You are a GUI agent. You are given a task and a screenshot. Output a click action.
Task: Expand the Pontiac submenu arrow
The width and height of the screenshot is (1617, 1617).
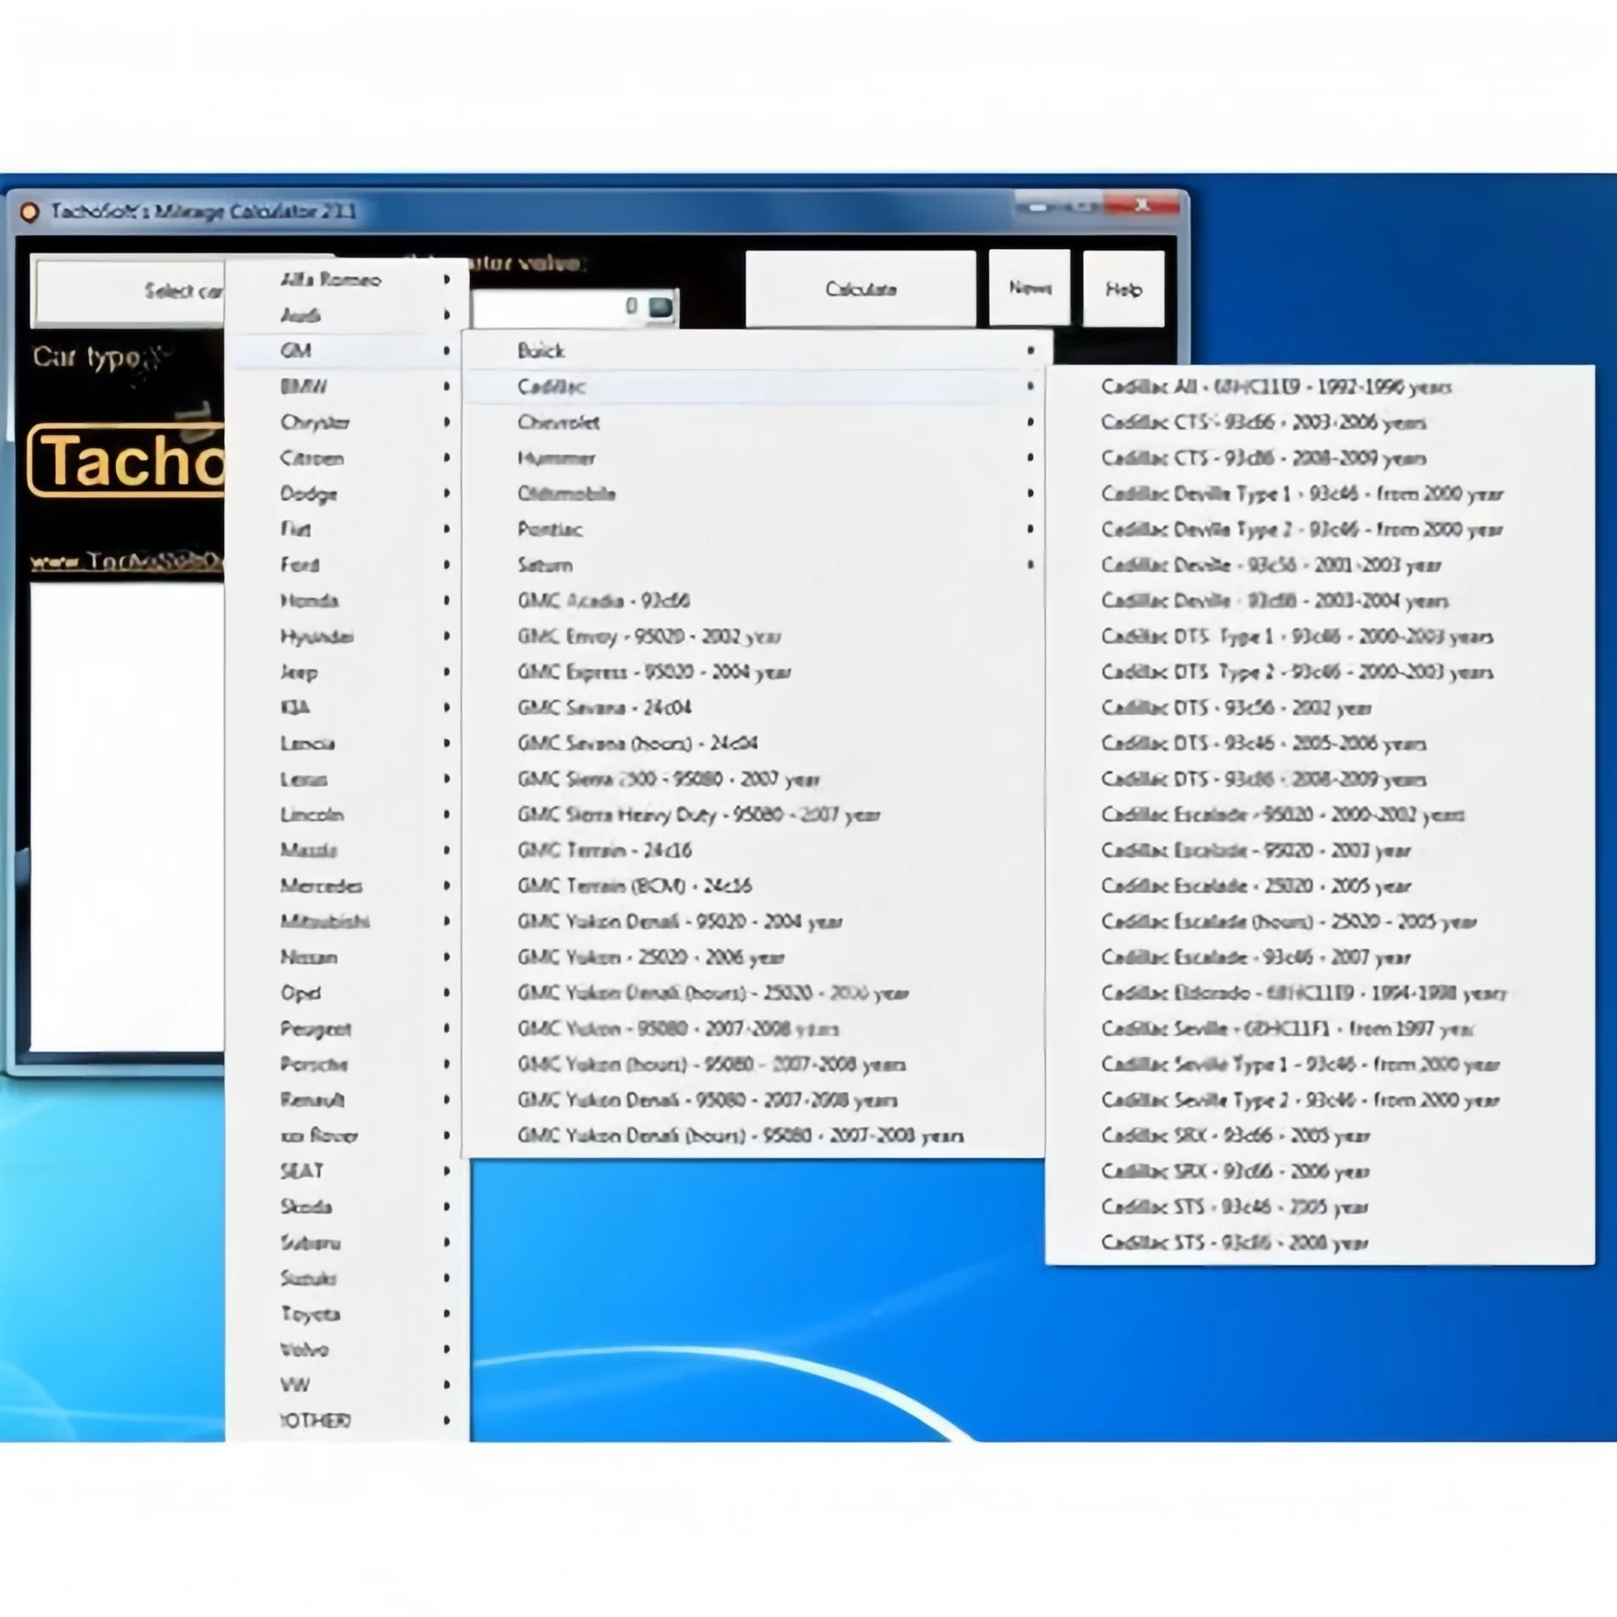tap(1030, 530)
